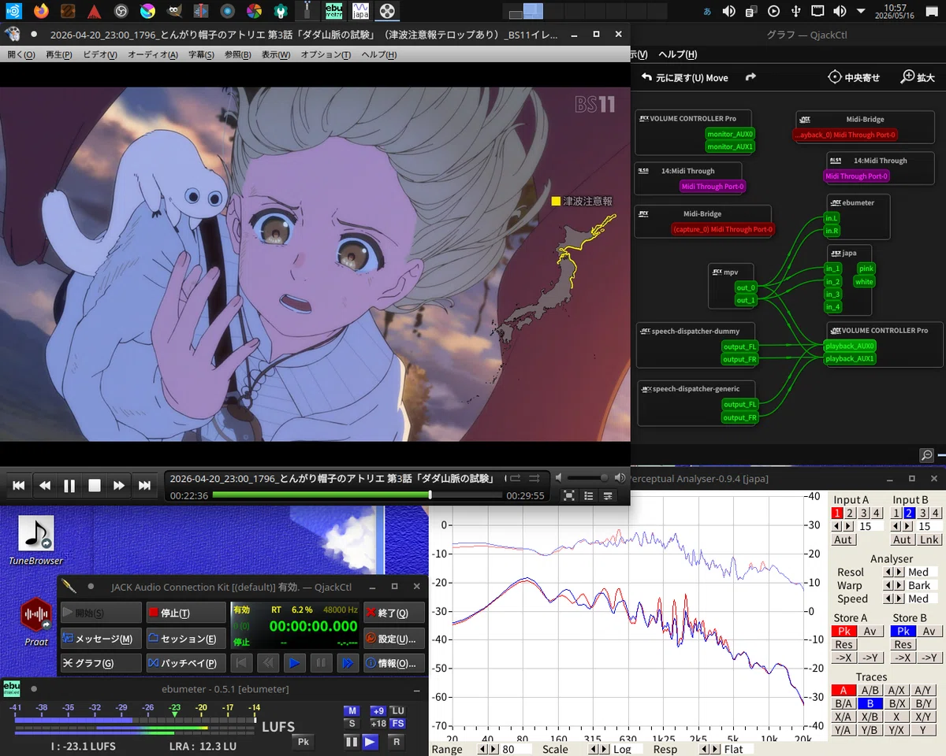Select the +9 scale in ebumeter

point(378,711)
